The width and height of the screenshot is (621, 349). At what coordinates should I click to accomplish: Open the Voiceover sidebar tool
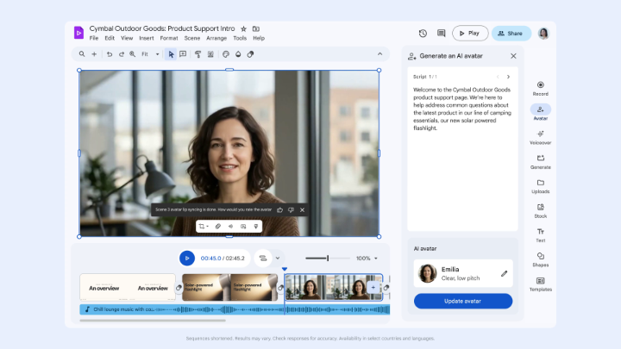[540, 137]
